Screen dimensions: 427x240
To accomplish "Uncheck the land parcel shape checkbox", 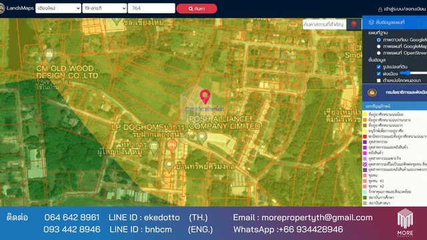I will coord(378,67).
